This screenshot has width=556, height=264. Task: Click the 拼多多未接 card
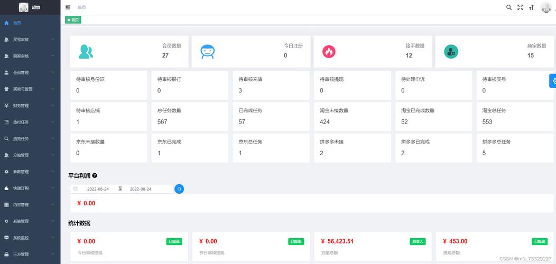(353, 148)
